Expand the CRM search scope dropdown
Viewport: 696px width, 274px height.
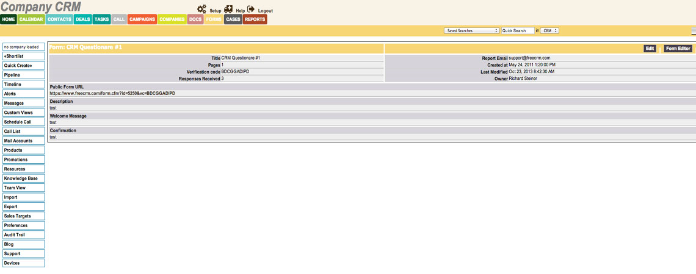[x=549, y=30]
